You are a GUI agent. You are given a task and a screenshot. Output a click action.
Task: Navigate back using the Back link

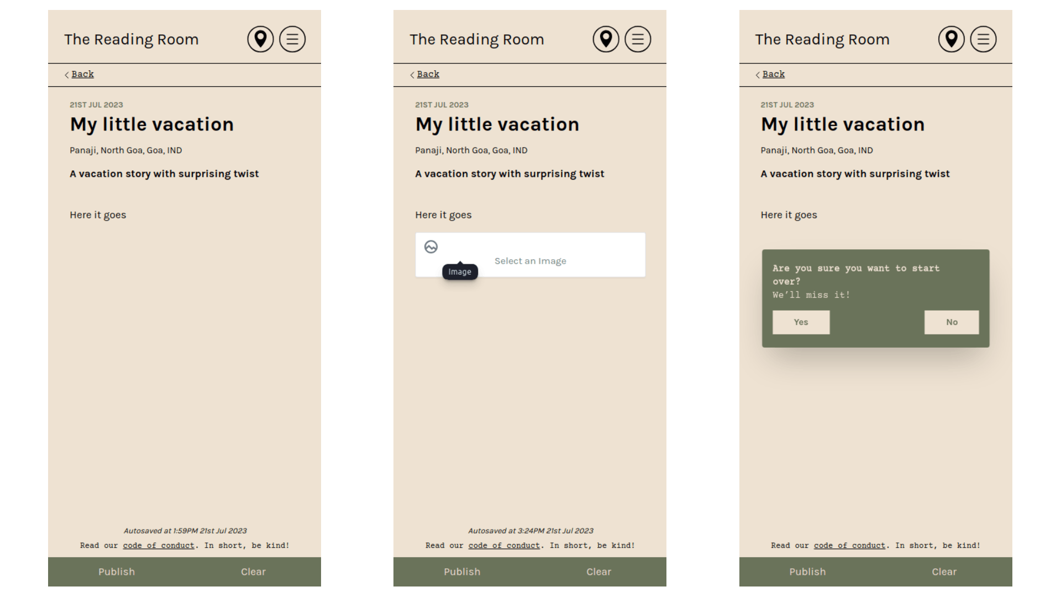pos(82,74)
